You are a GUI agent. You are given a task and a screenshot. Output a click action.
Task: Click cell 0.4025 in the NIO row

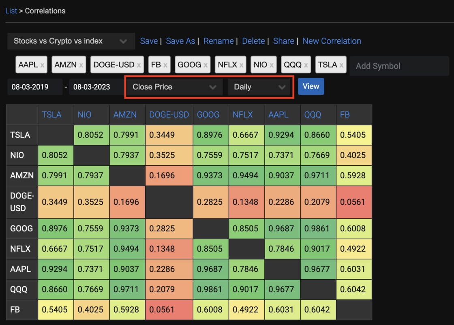[354, 155]
